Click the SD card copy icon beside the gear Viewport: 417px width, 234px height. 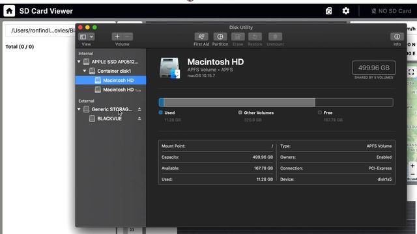(x=328, y=11)
